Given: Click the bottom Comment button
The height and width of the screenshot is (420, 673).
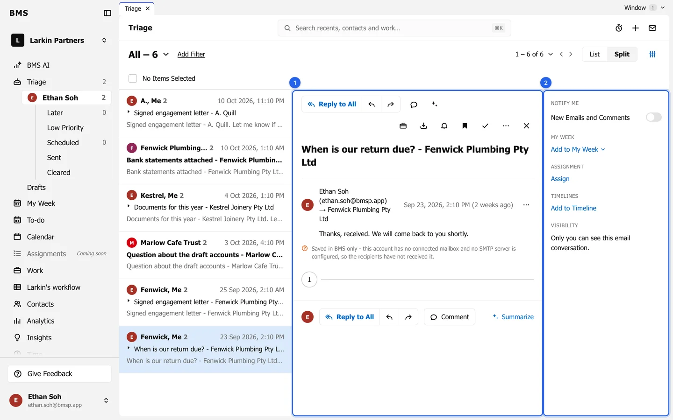Looking at the screenshot, I should 450,317.
